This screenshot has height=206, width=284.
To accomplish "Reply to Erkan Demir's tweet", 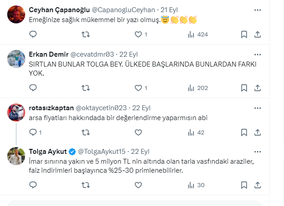I will (x=33, y=88).
